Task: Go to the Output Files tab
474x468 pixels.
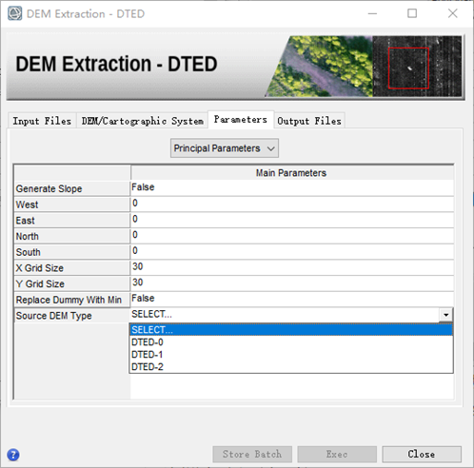Action: pyautogui.click(x=309, y=121)
